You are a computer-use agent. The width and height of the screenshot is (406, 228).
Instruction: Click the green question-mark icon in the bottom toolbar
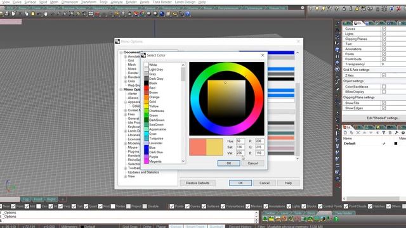pyautogui.click(x=336, y=219)
